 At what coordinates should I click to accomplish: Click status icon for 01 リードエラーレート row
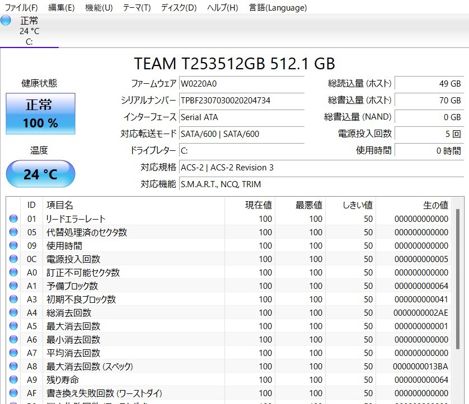click(13, 218)
